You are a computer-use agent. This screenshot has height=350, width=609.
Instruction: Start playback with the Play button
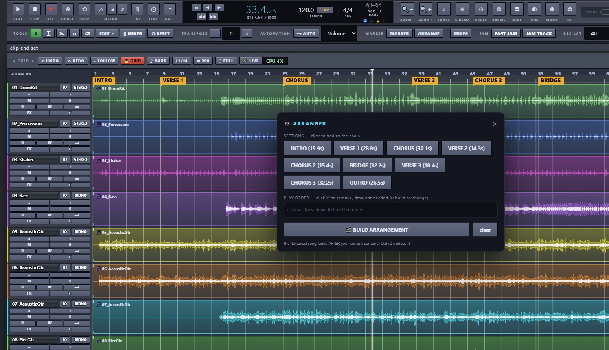pyautogui.click(x=18, y=9)
